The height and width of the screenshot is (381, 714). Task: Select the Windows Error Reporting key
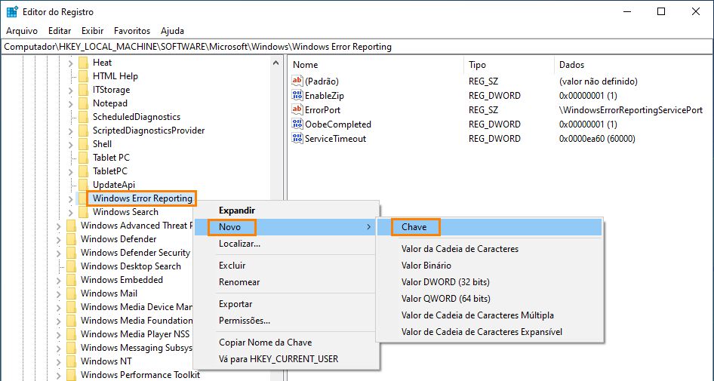click(142, 198)
